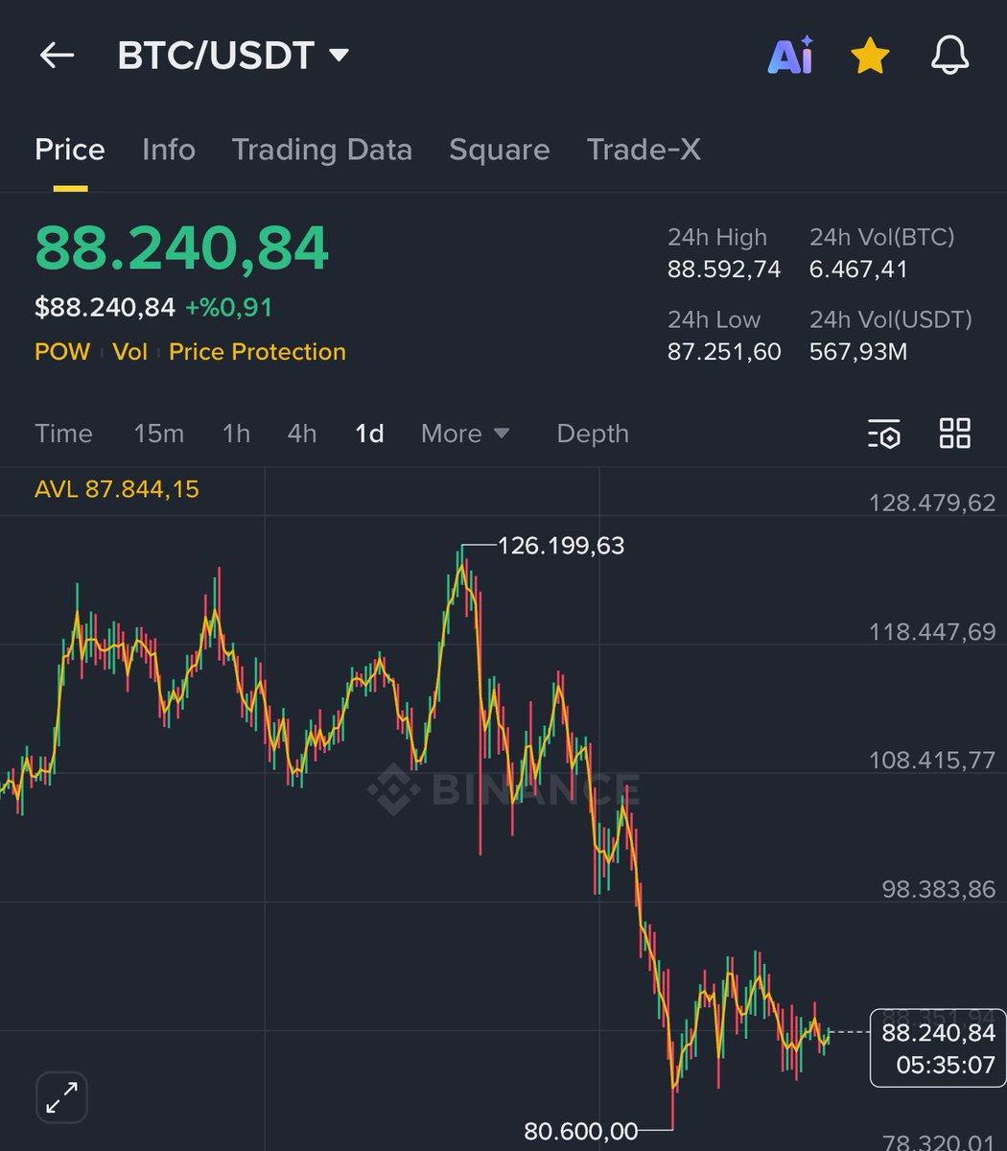Open the chart layout grid icon
This screenshot has height=1151, width=1007.
tap(954, 434)
